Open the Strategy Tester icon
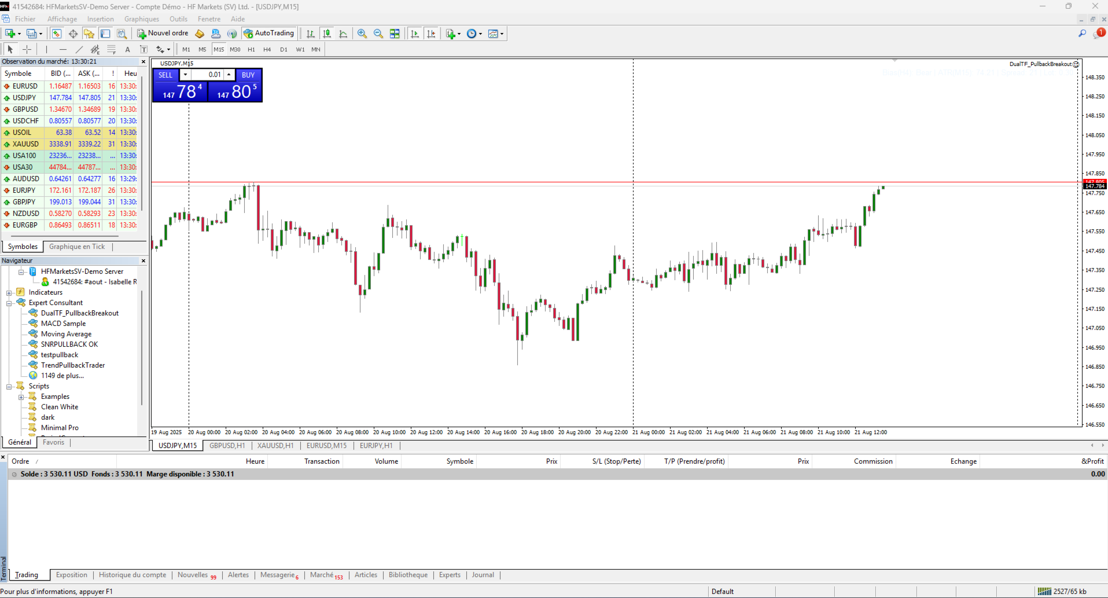This screenshot has width=1108, height=598. 122,34
